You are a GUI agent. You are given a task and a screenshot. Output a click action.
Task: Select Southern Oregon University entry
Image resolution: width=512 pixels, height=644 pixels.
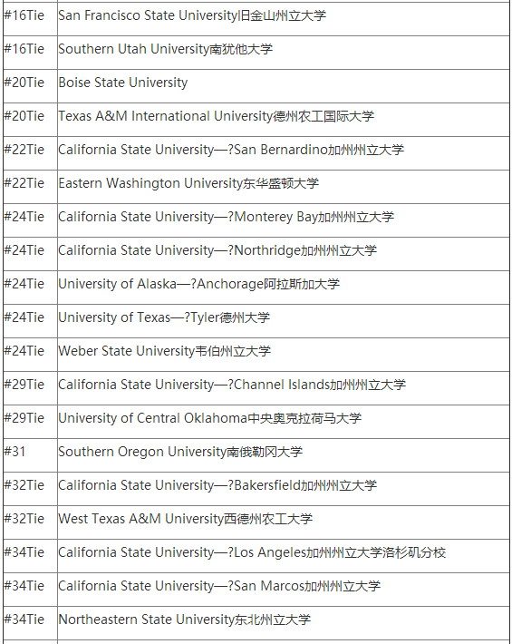point(180,452)
